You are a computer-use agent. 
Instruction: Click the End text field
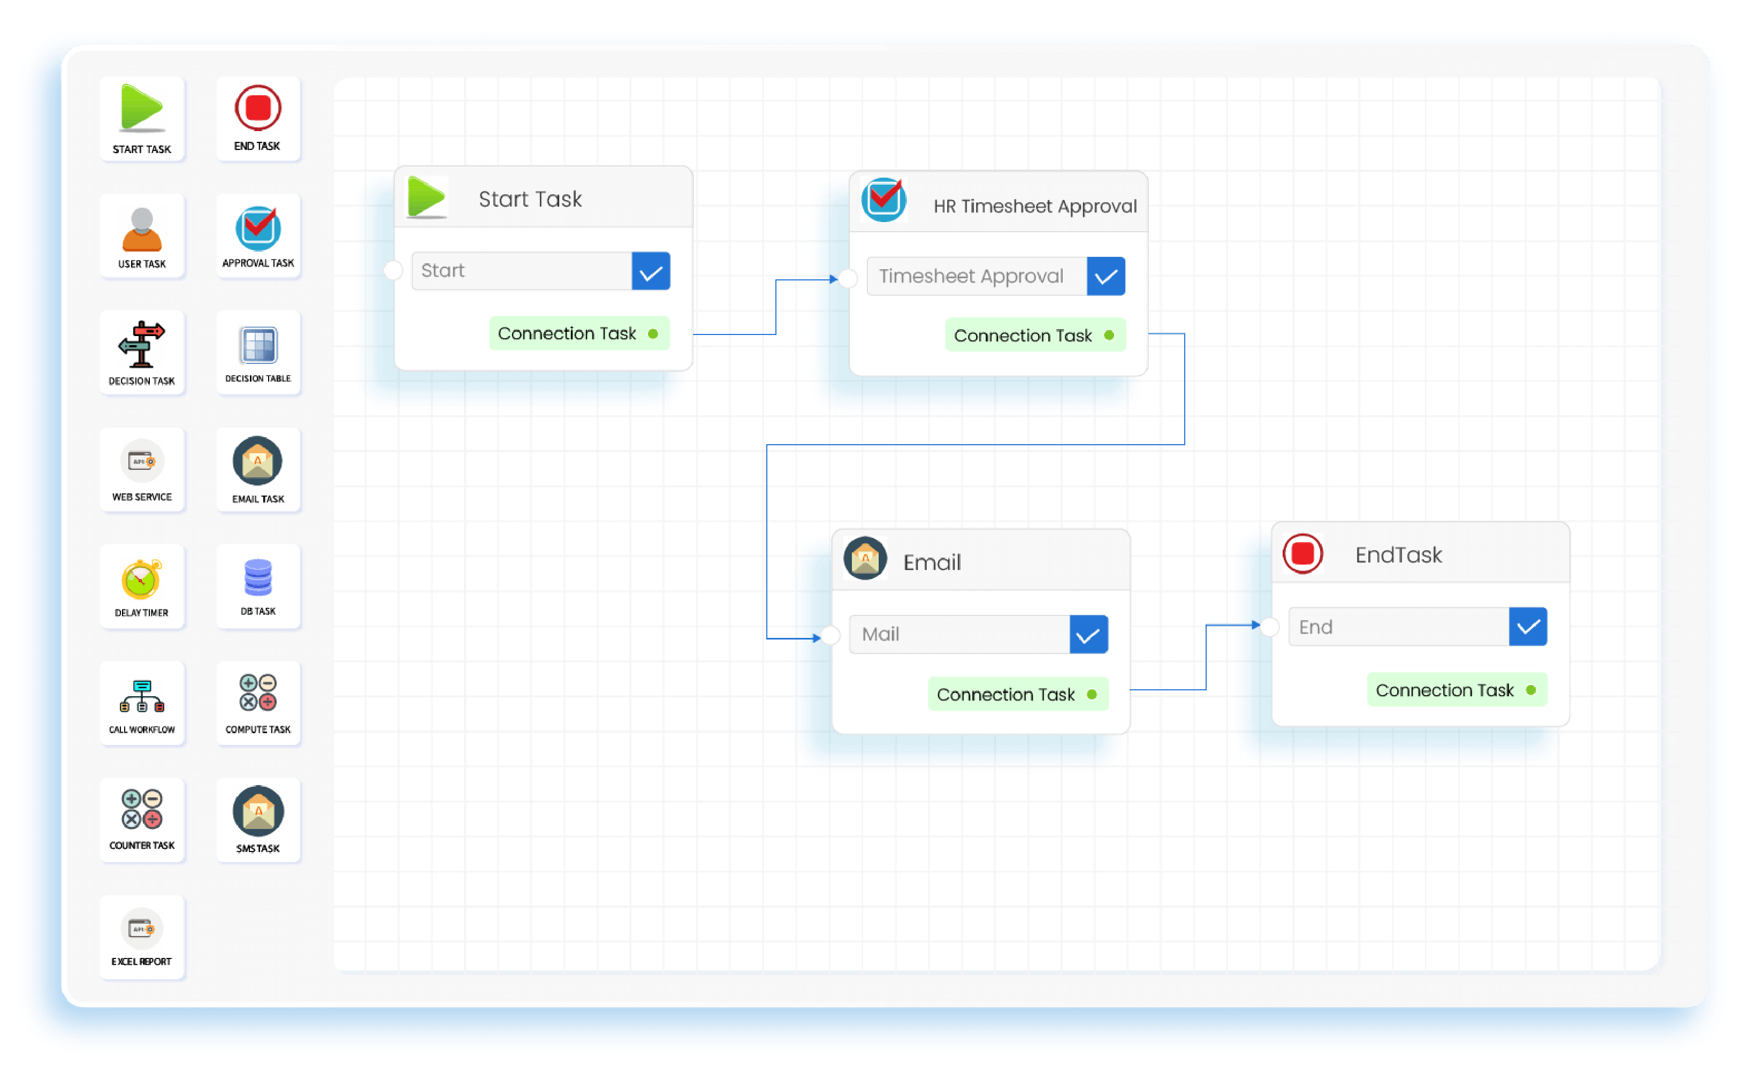coord(1398,627)
